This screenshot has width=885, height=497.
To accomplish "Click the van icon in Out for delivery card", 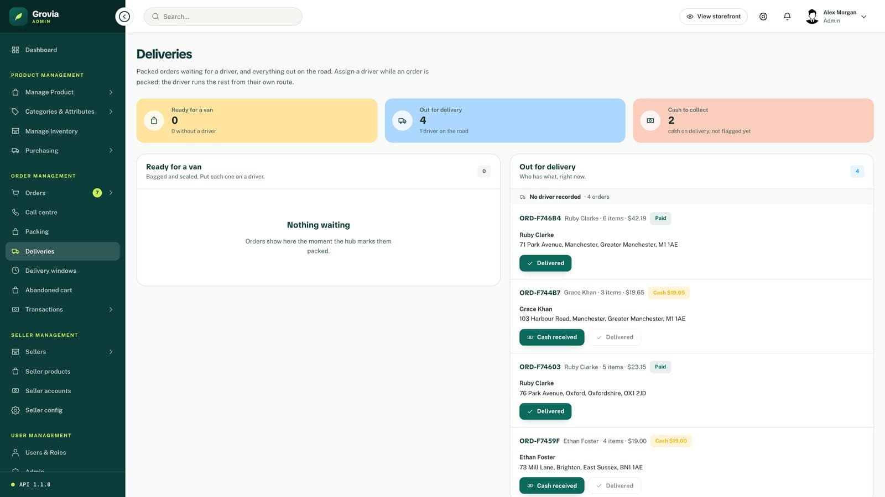I will tap(402, 120).
